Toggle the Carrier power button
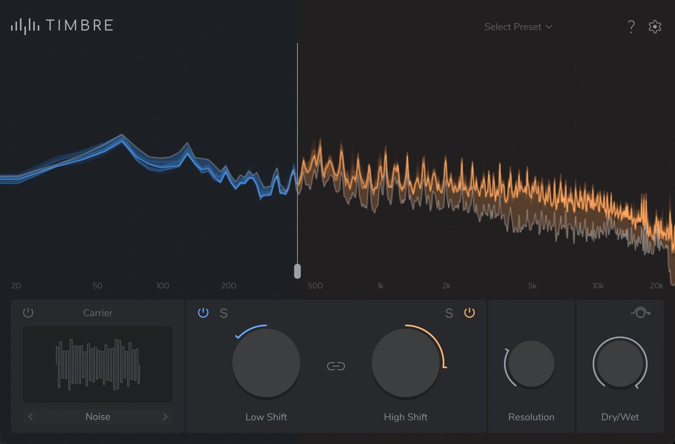675x444 pixels. tap(28, 312)
